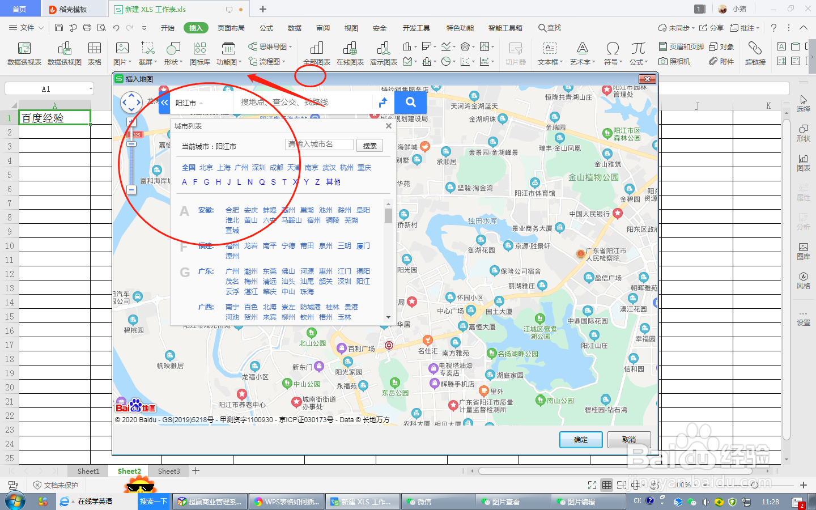Viewport: 816px width, 510px height.
Task: Click the 选择 selection tool in right sidebar
Action: [x=804, y=104]
